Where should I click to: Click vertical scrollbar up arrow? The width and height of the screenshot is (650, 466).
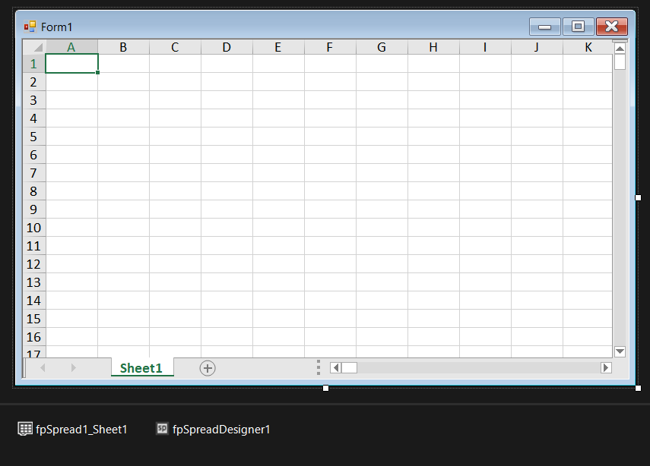[x=620, y=49]
